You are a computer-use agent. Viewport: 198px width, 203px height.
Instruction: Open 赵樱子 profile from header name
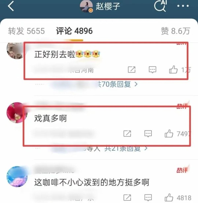[x=108, y=6]
